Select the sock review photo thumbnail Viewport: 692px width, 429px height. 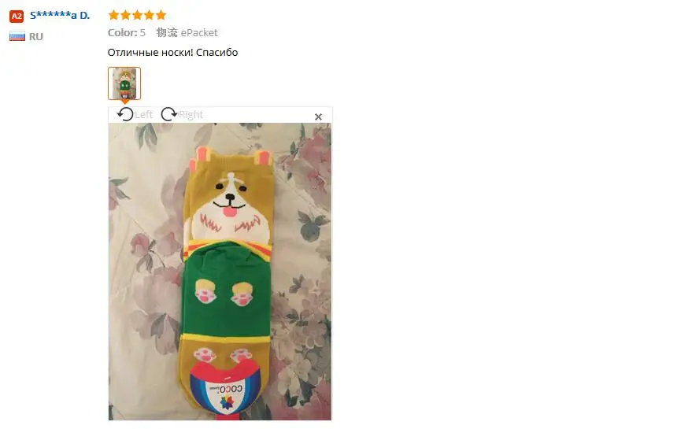[x=124, y=83]
